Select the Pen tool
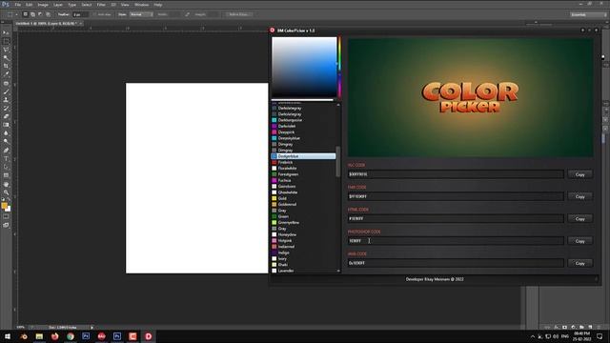The height and width of the screenshot is (343, 610). [6, 151]
